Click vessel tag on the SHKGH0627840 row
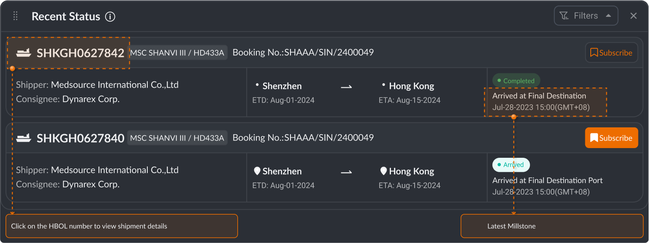The height and width of the screenshot is (243, 649). pos(177,138)
